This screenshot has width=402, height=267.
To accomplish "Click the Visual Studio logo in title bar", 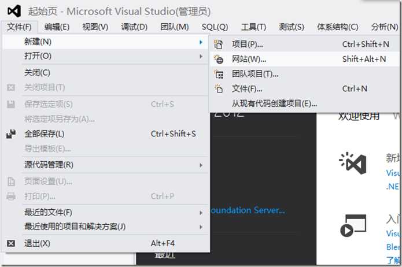I will tap(14, 11).
